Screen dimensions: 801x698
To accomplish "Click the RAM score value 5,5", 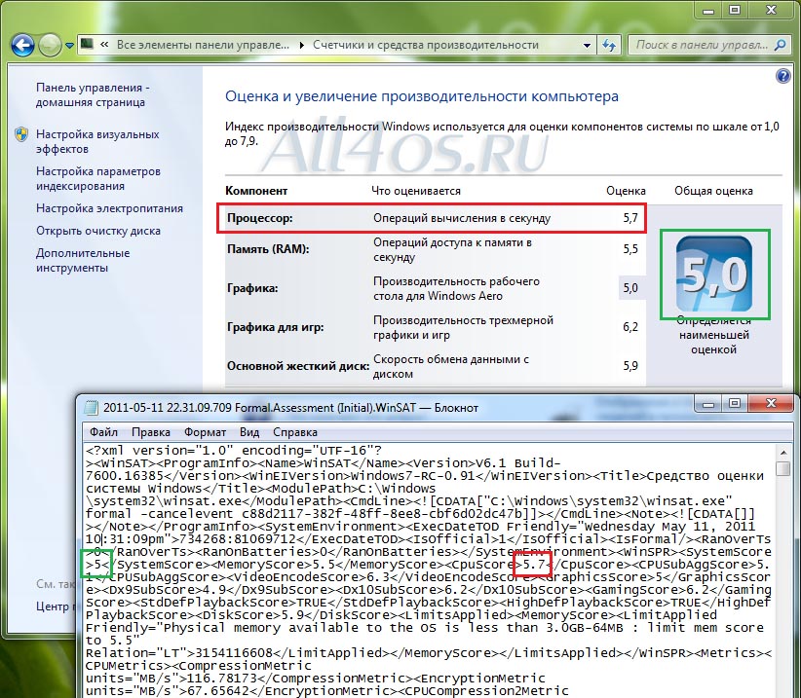I will pos(630,249).
